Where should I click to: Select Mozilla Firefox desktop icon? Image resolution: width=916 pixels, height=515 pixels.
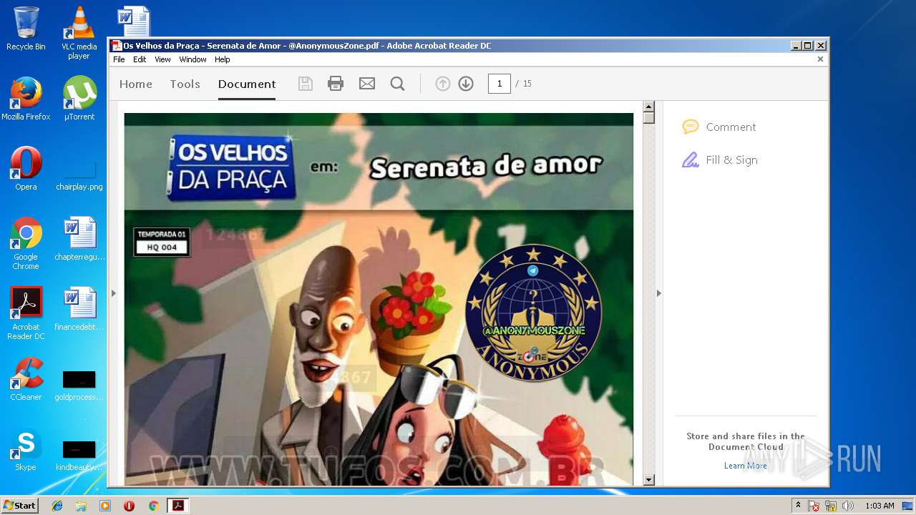26,99
